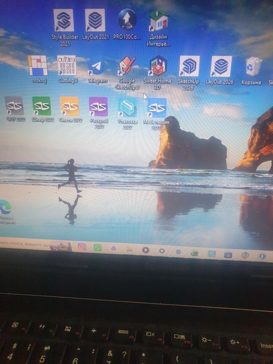Open Settings gear in the taskbar
Image resolution: width=273 pixels, height=364 pixels.
(162, 251)
